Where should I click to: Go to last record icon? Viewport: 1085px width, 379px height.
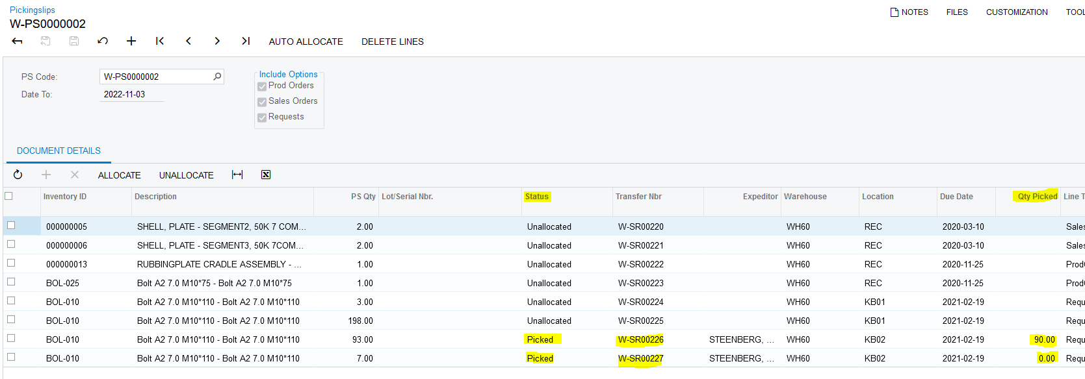coord(246,42)
